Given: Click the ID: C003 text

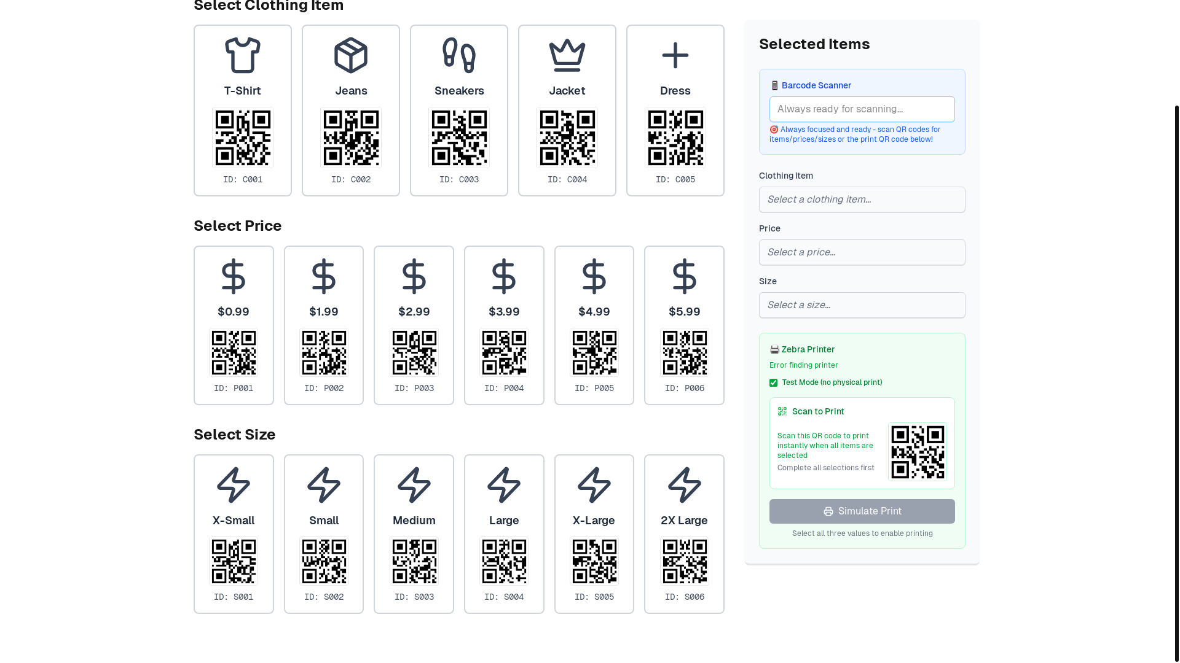Looking at the screenshot, I should click(x=459, y=180).
